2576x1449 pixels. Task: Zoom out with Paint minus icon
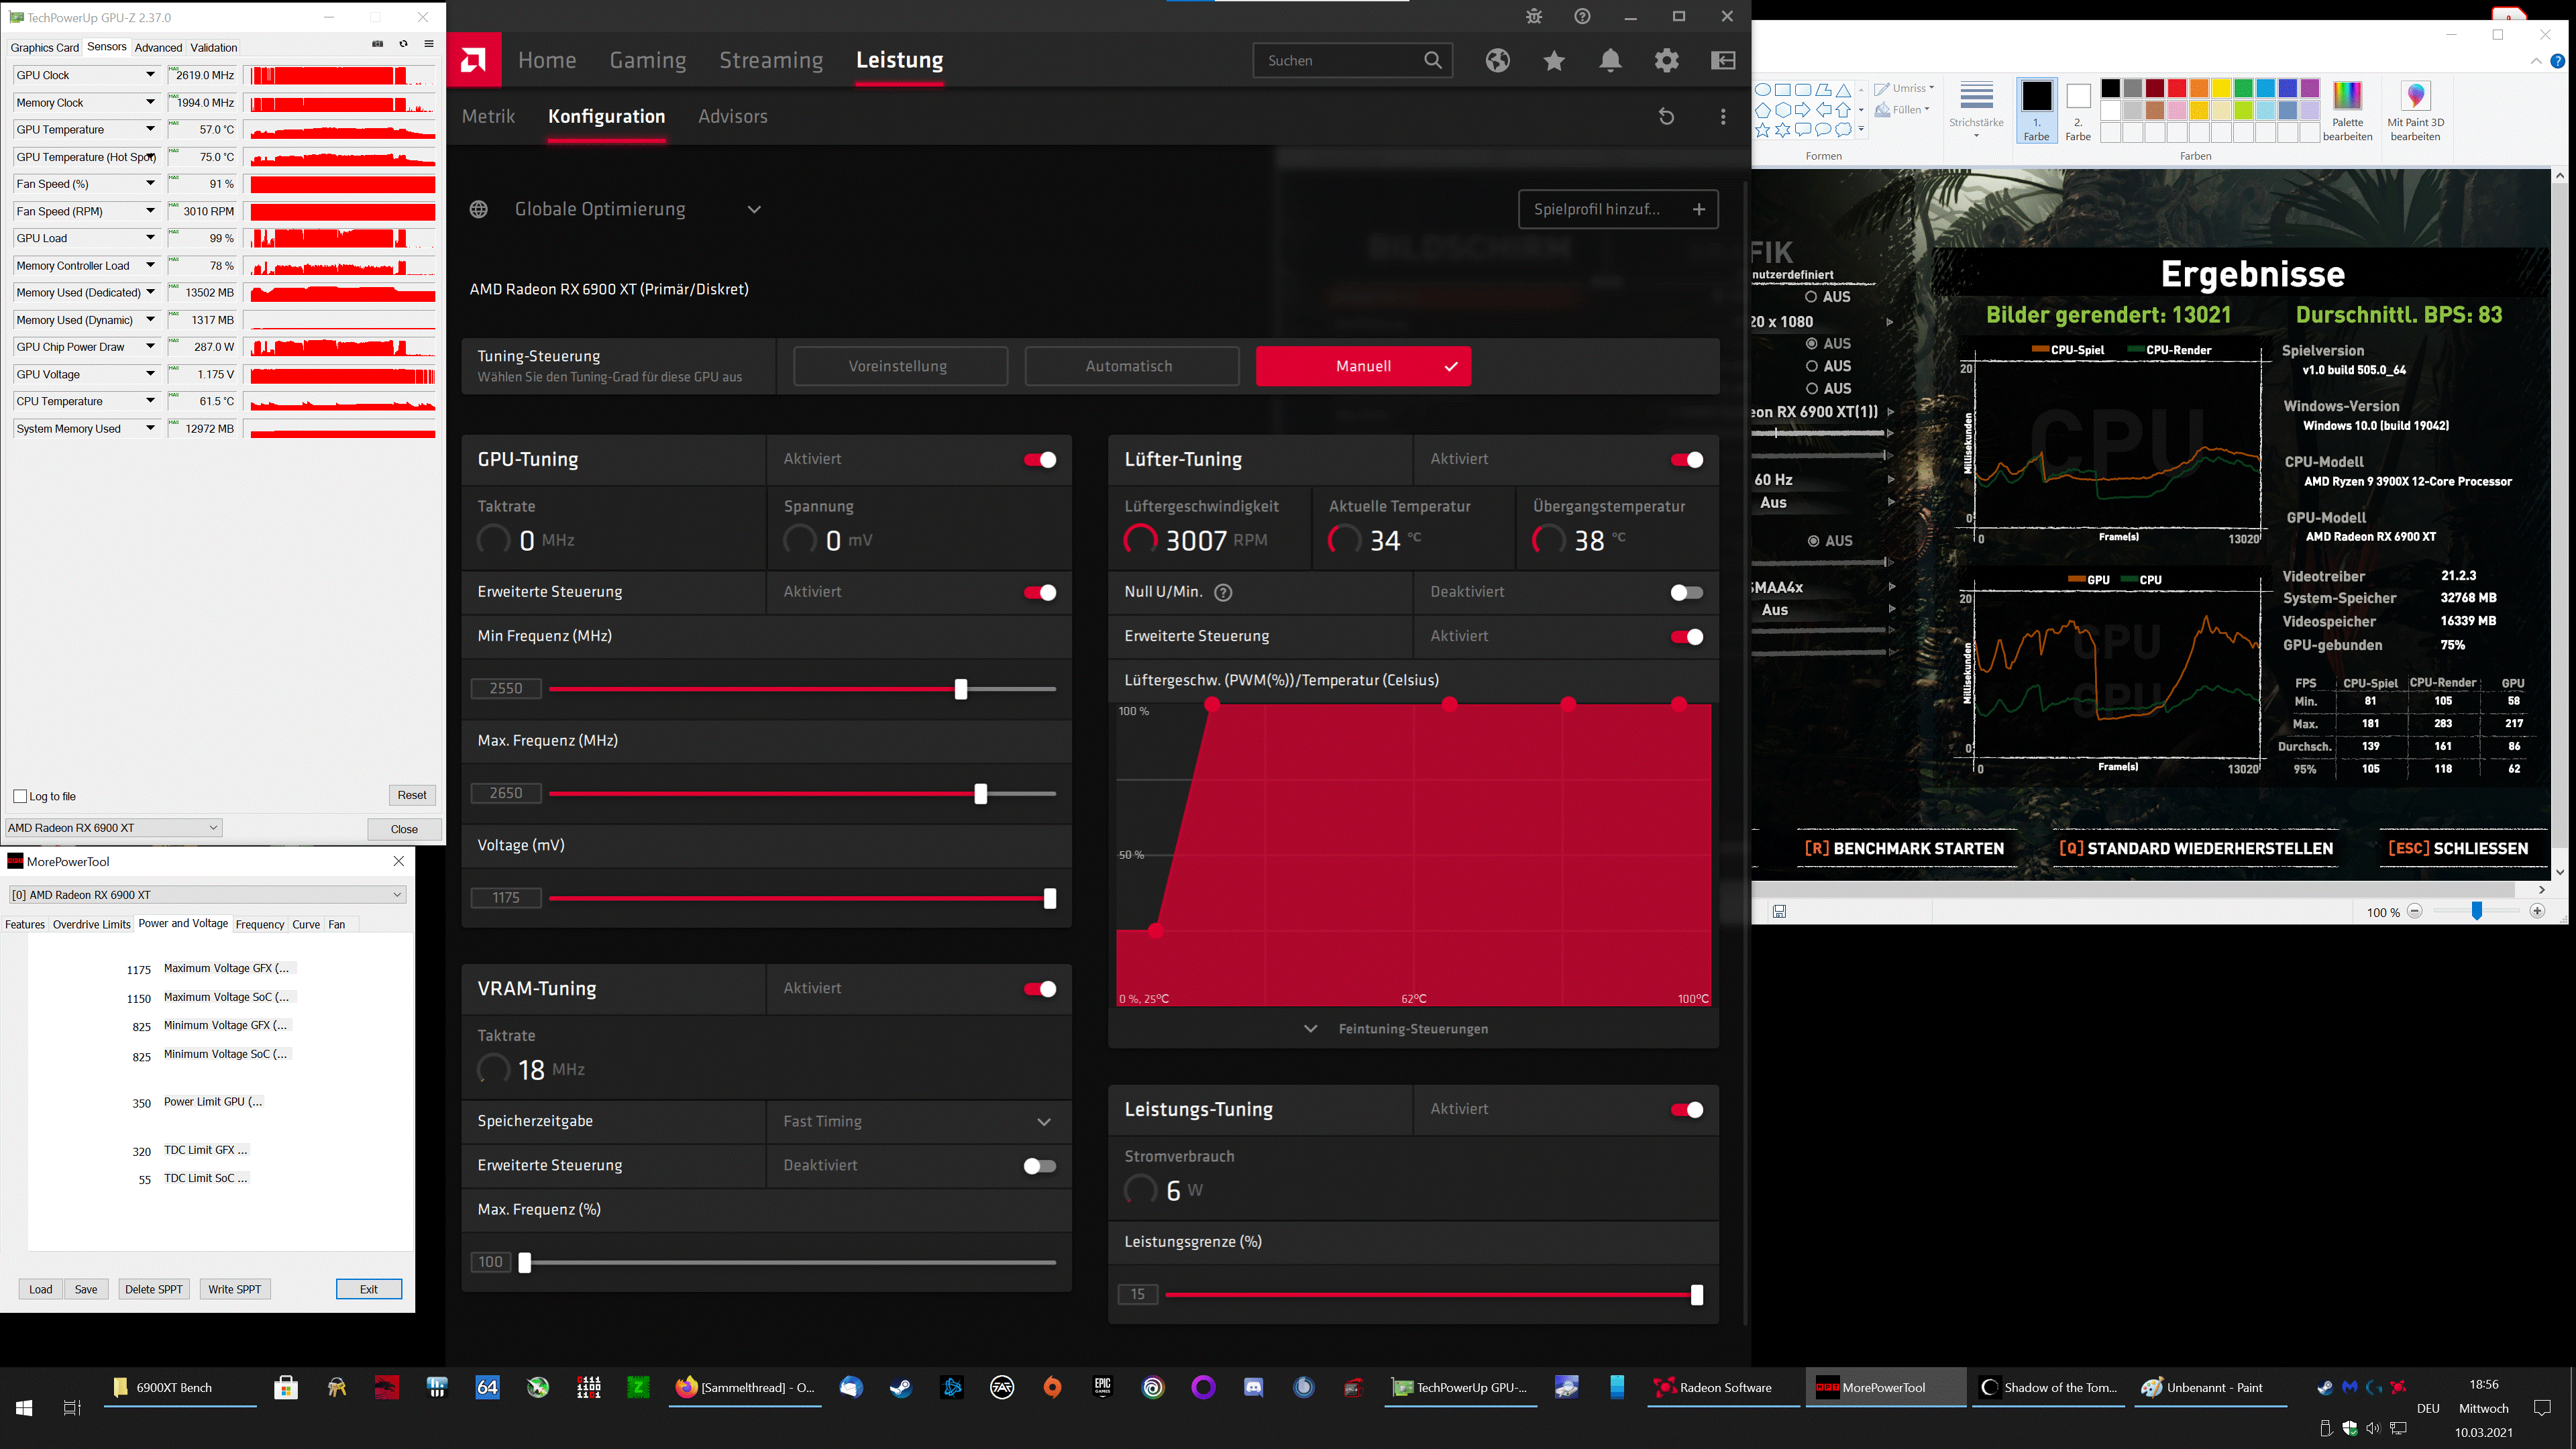(2414, 911)
